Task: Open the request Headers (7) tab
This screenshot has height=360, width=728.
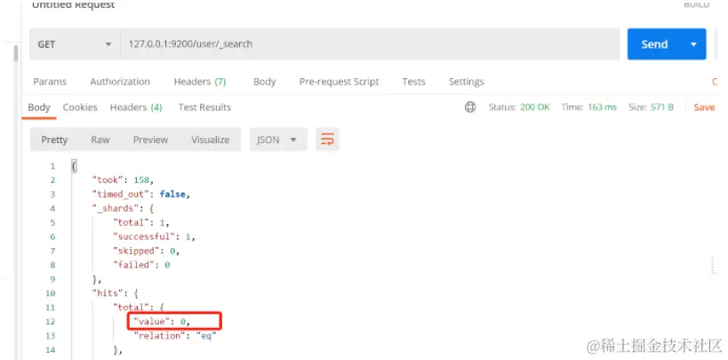Action: point(200,82)
